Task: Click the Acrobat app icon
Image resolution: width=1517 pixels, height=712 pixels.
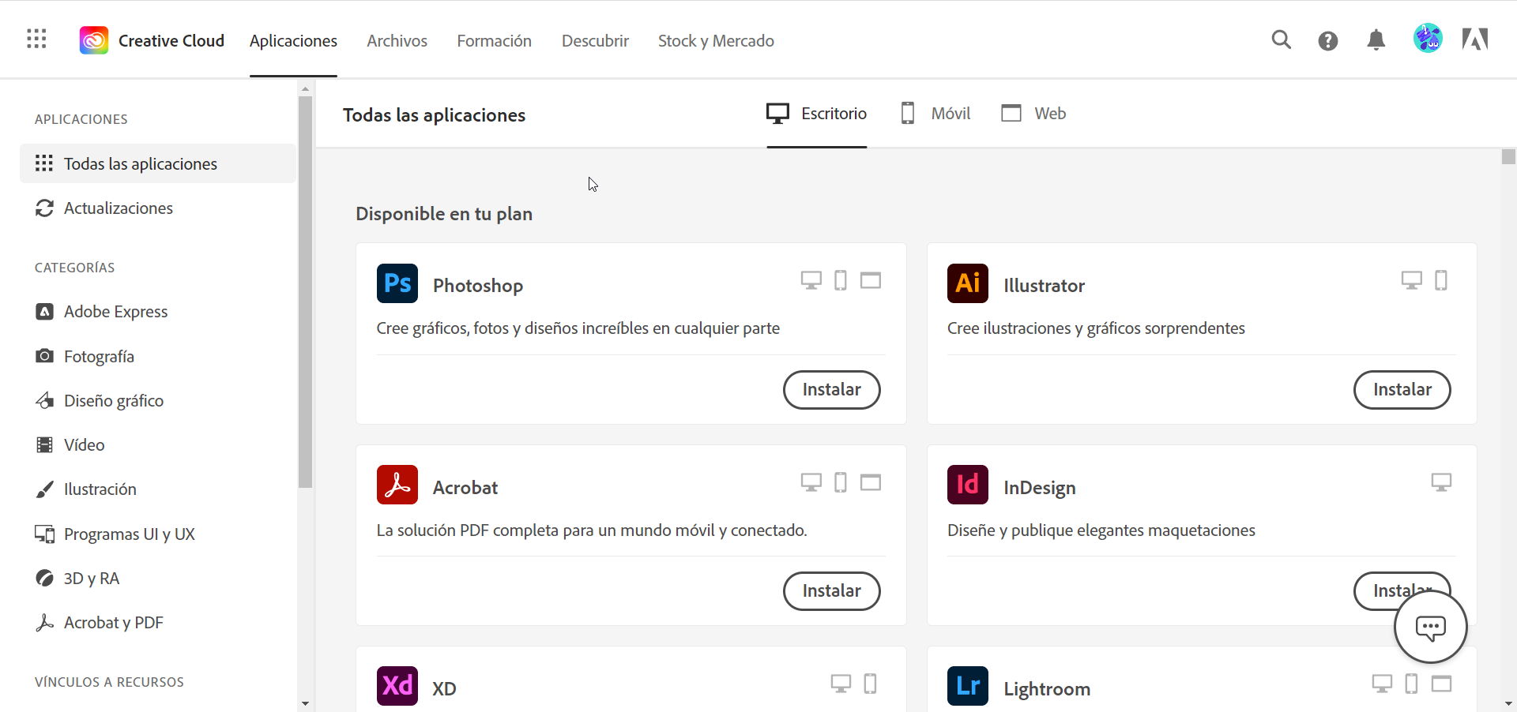Action: pyautogui.click(x=397, y=485)
